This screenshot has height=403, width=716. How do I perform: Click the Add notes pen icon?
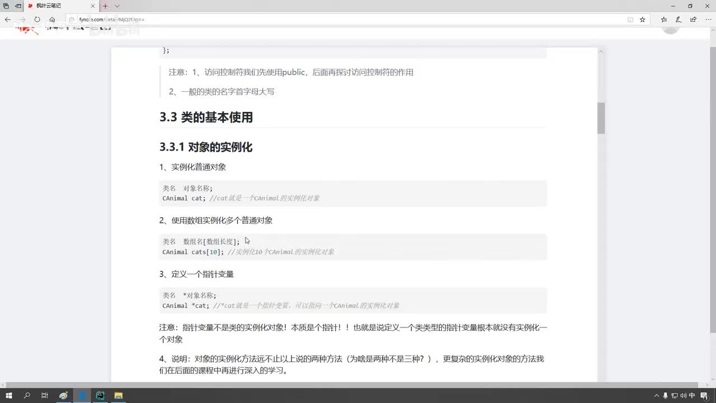click(x=679, y=19)
